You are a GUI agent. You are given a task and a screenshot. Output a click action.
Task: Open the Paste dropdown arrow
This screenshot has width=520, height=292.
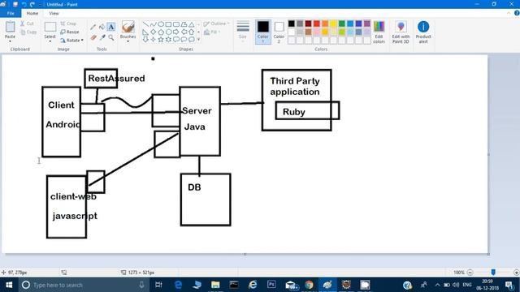click(10, 41)
